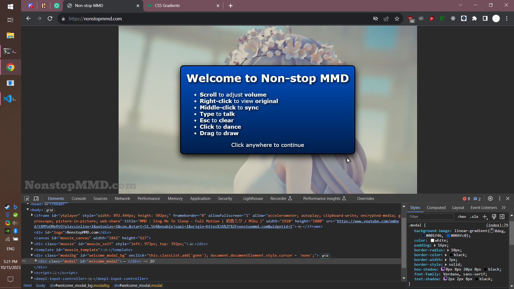514x289 pixels.
Task: Open box-shadow editor swatch icon
Action: (443, 269)
